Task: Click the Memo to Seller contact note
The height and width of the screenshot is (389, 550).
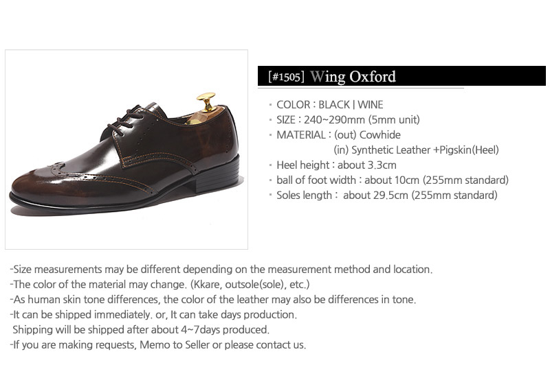Action: click(158, 345)
